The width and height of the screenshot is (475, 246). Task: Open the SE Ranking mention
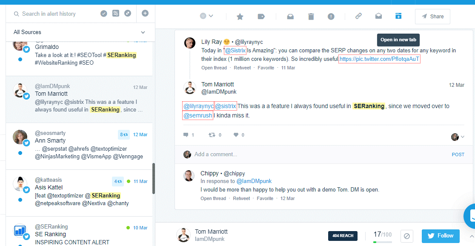tap(79, 232)
